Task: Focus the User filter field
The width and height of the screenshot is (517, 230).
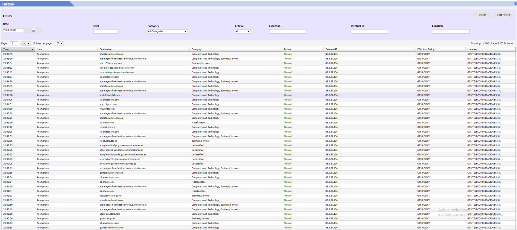Action: click(106, 31)
